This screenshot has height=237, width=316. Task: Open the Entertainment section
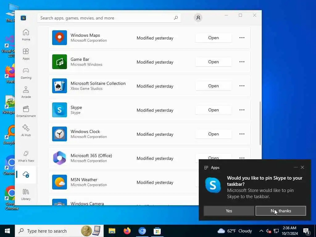[26, 111]
